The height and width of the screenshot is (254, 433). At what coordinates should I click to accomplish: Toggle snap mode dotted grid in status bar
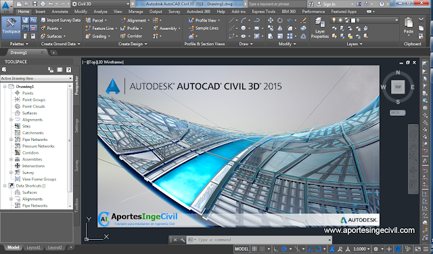(x=263, y=249)
